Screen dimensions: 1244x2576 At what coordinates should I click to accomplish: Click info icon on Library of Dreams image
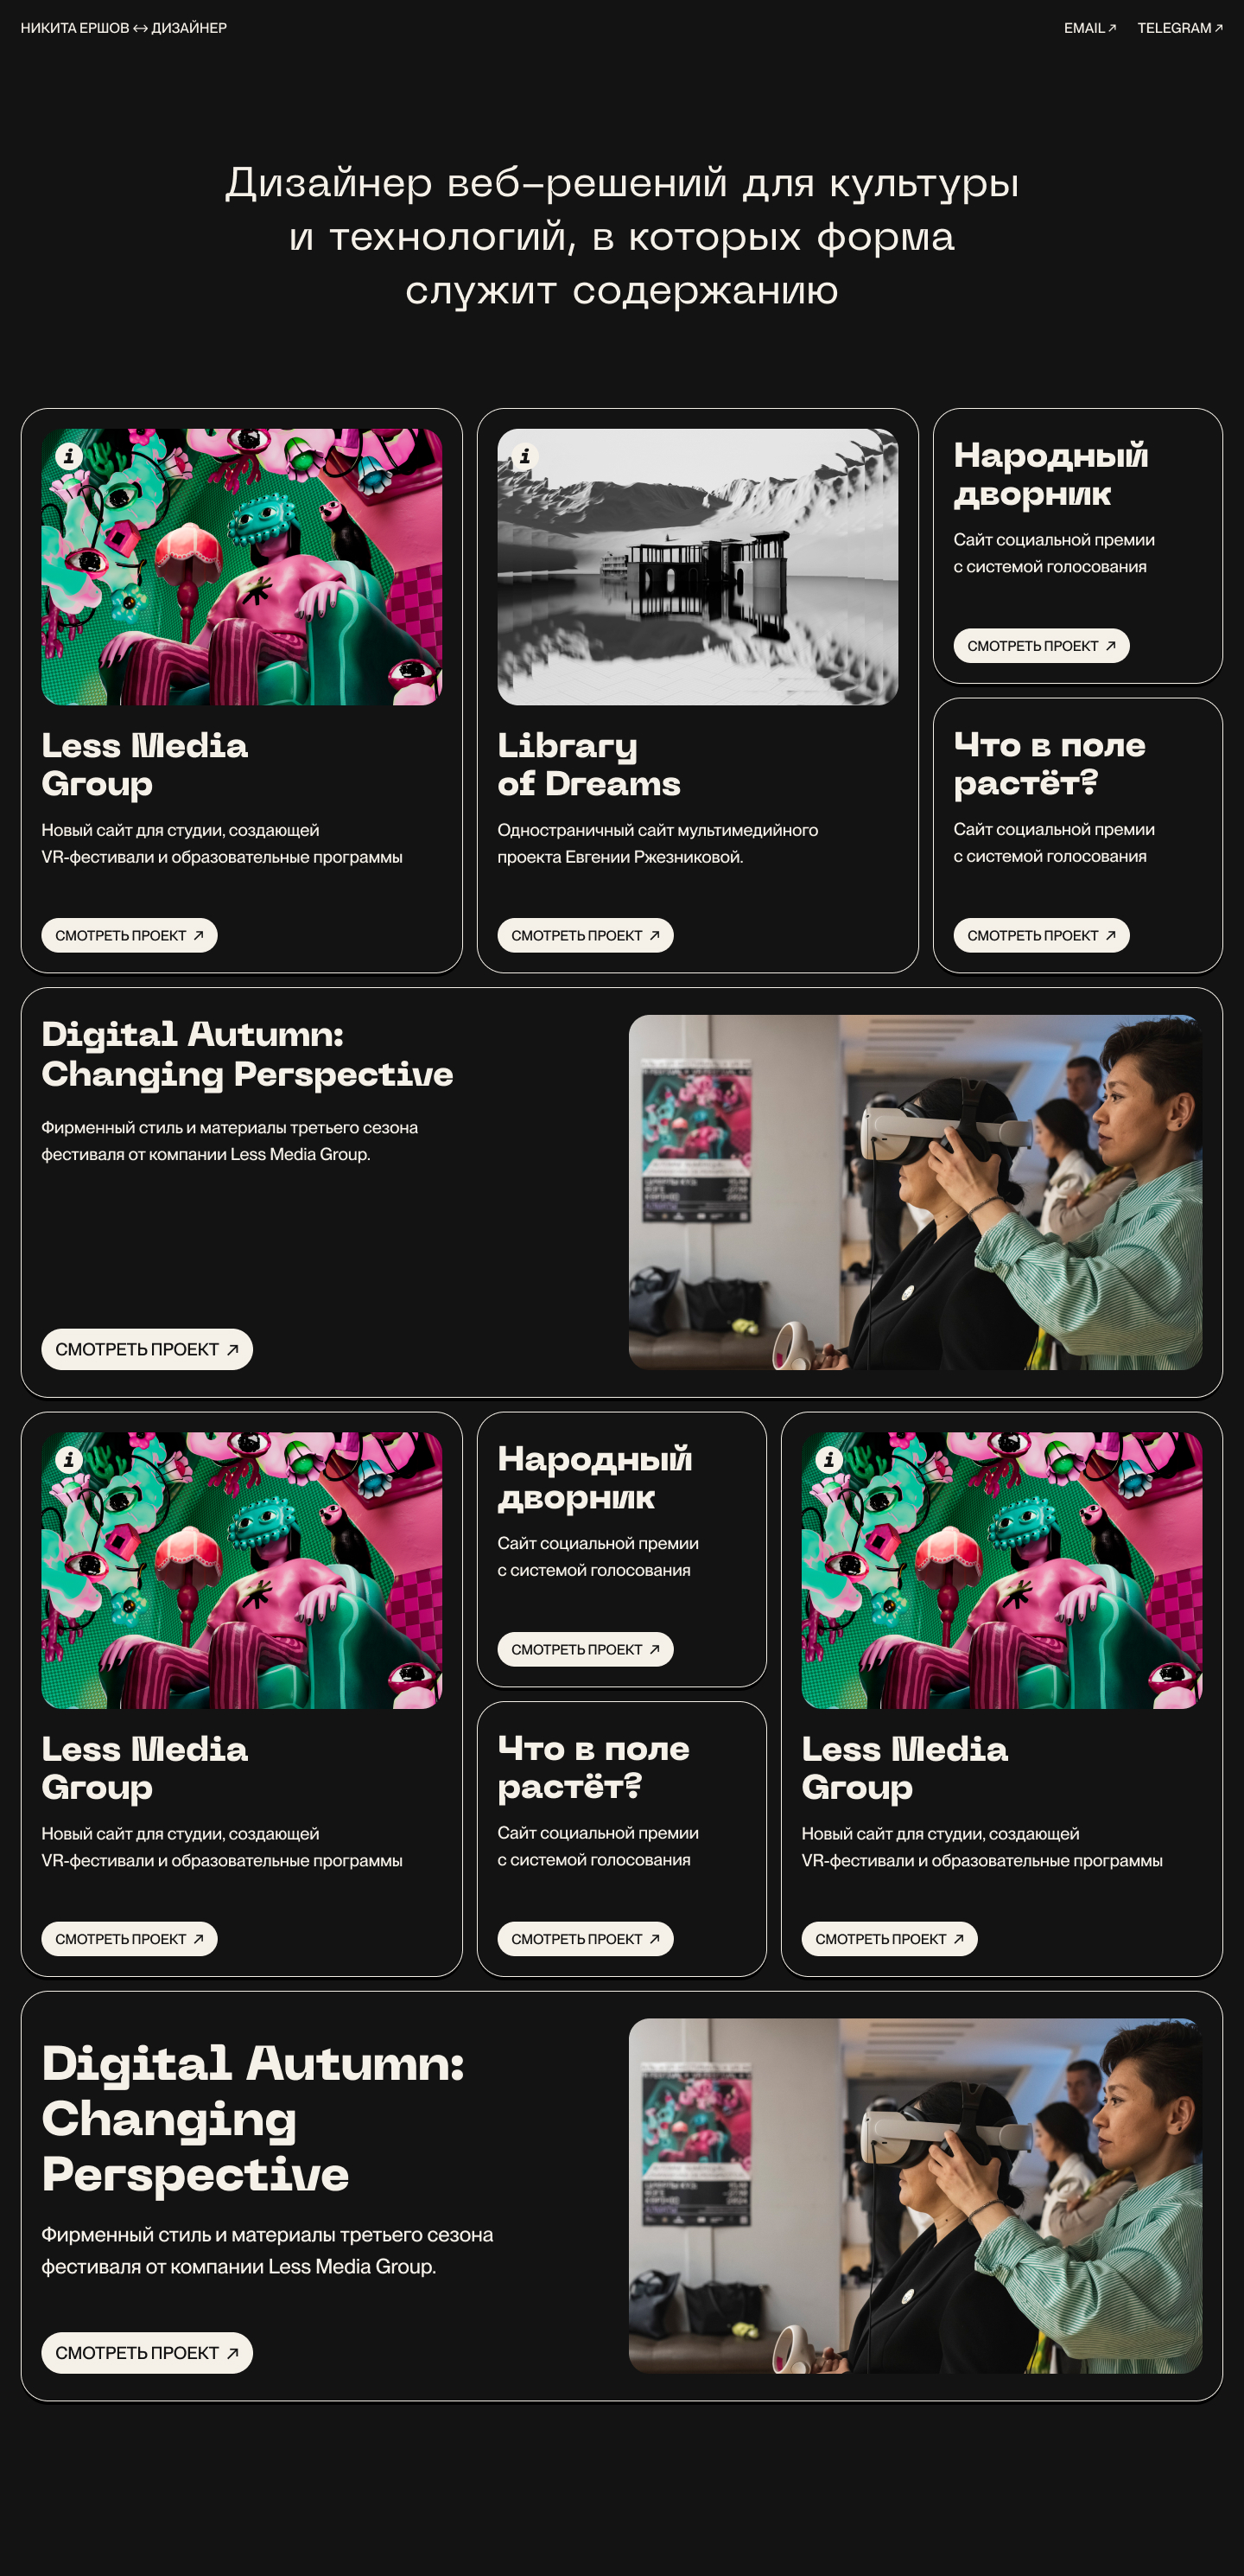point(524,456)
